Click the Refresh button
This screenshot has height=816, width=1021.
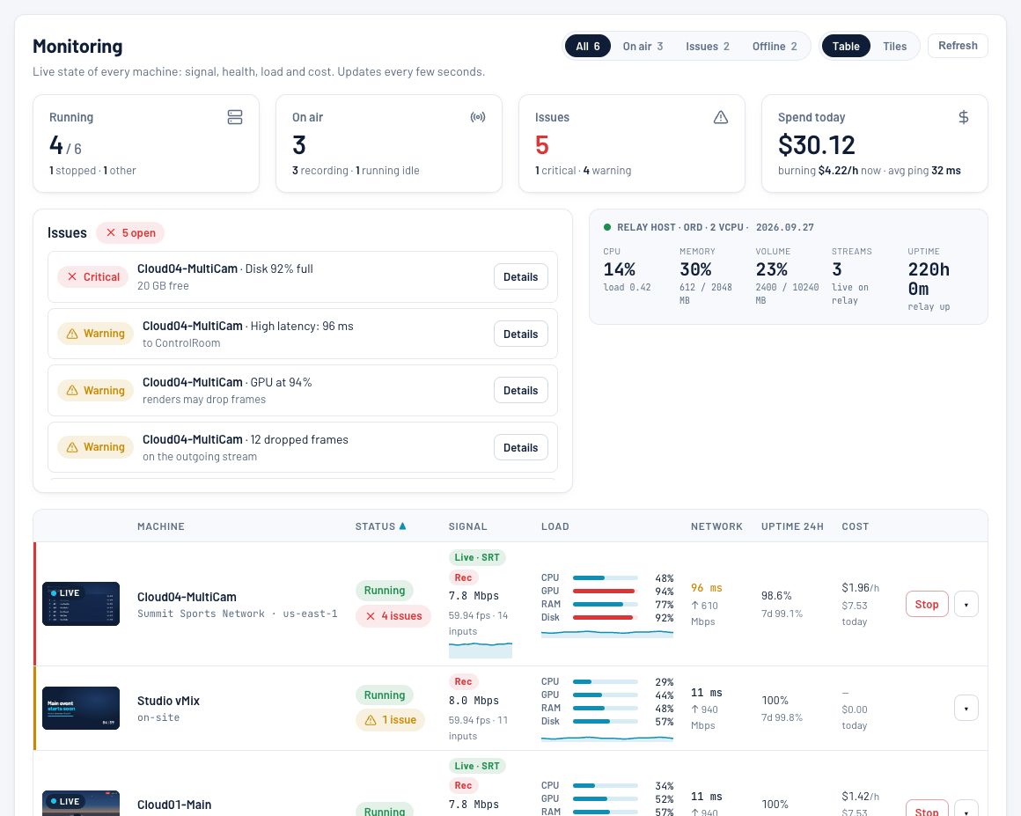[x=958, y=46]
